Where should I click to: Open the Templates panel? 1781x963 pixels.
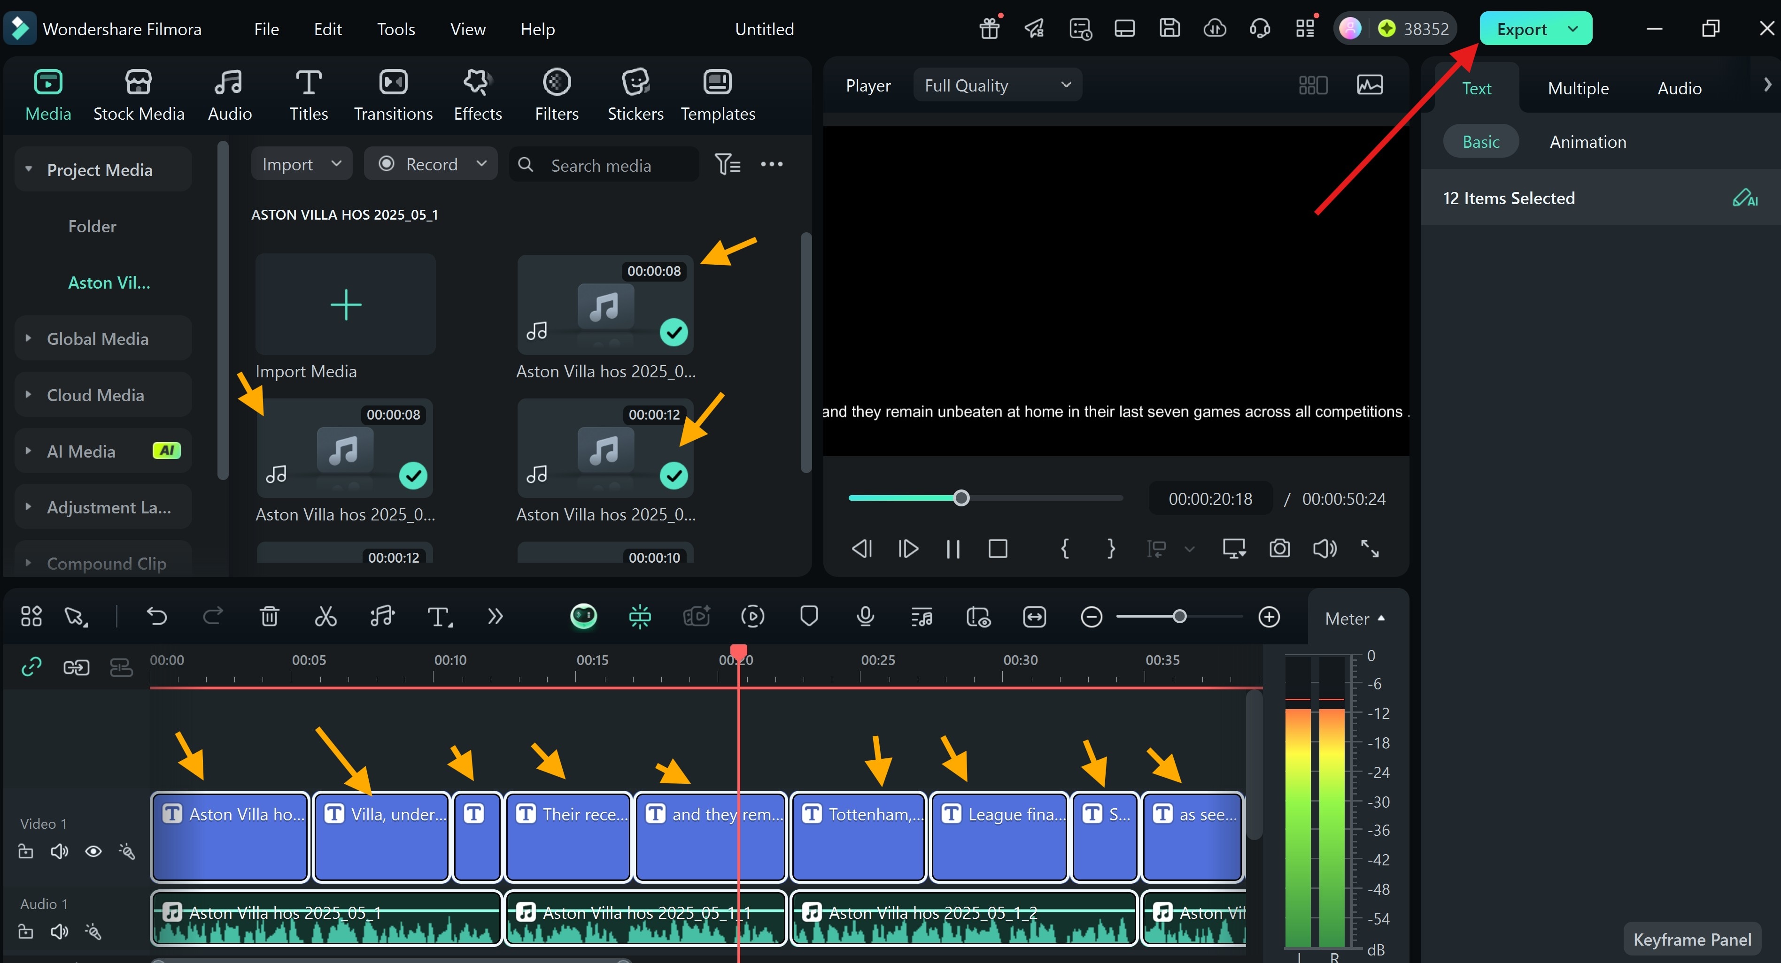tap(718, 96)
